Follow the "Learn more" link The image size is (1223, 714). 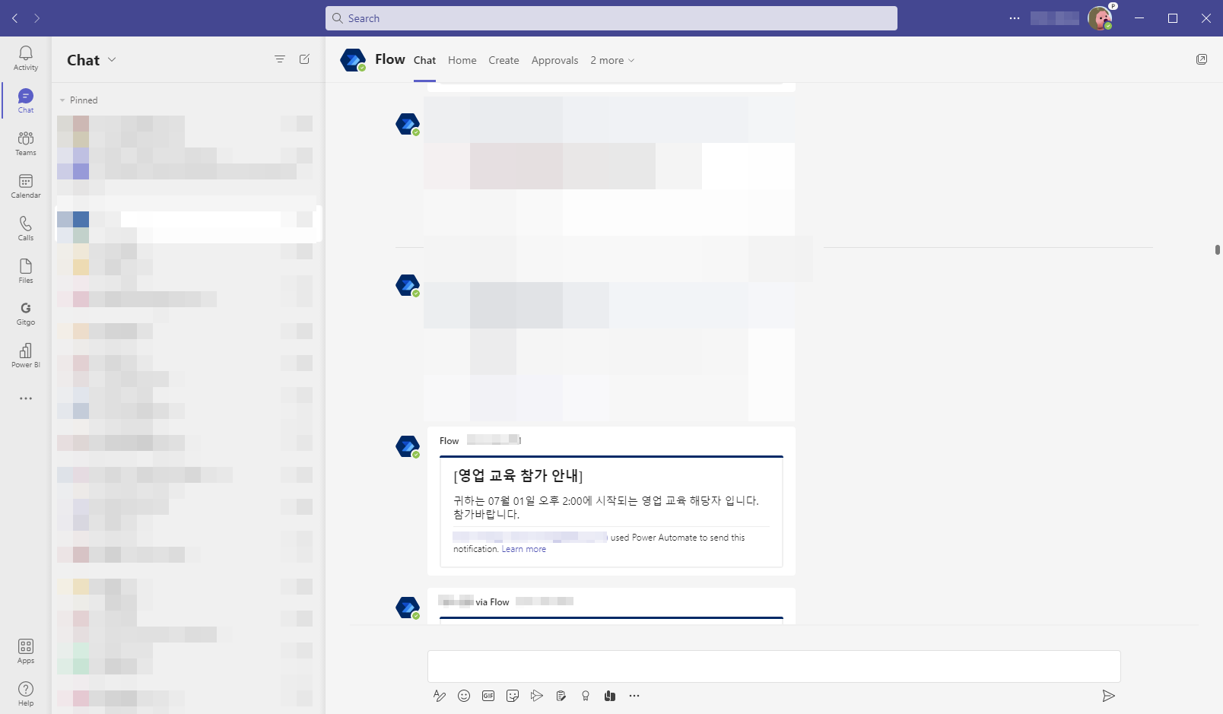tap(524, 549)
